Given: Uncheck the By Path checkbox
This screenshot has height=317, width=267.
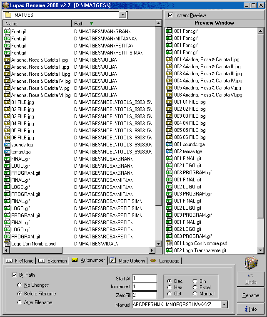Looking at the screenshot, I should coord(14,275).
